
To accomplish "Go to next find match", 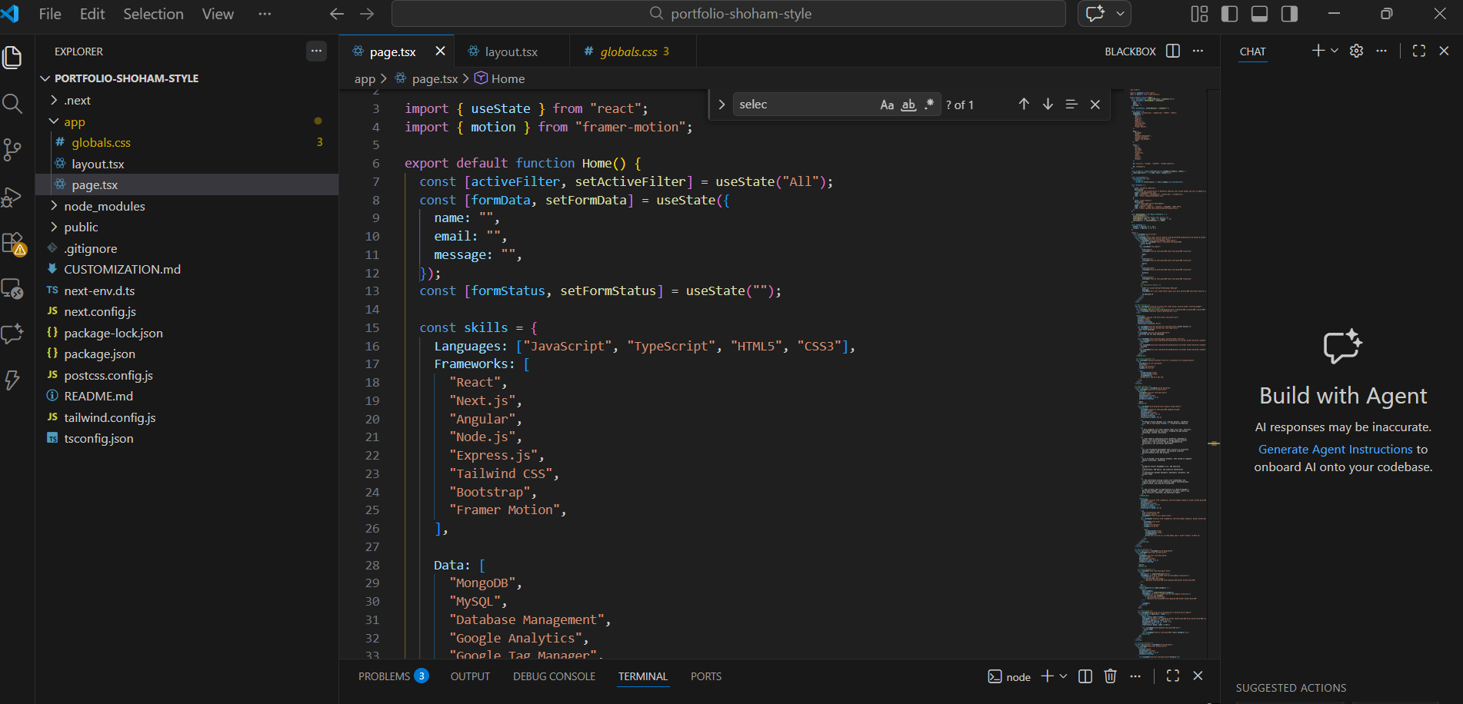I will tap(1048, 104).
